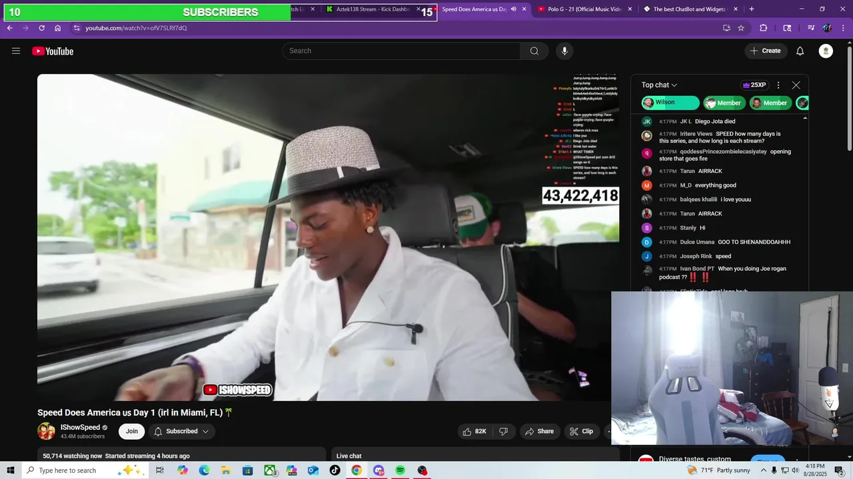This screenshot has height=479, width=853.
Task: Open File Explorer from the taskbar
Action: (x=225, y=470)
